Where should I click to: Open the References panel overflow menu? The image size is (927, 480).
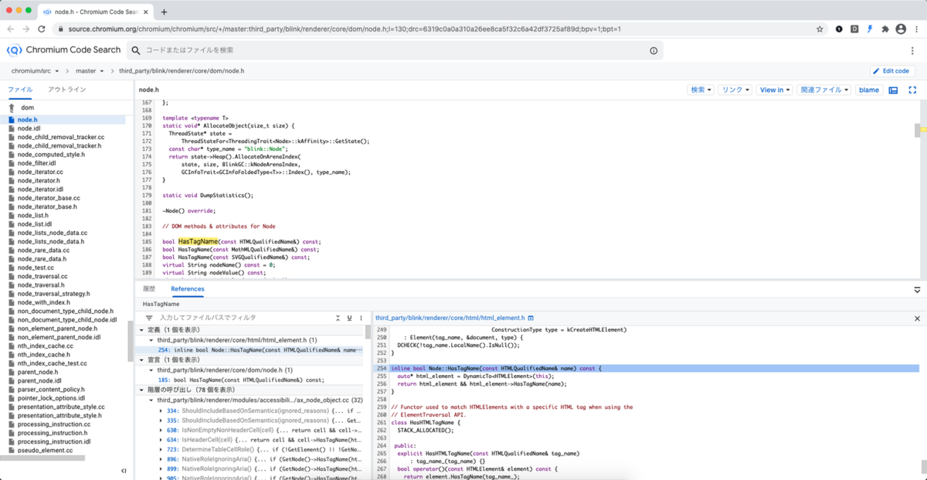362,318
